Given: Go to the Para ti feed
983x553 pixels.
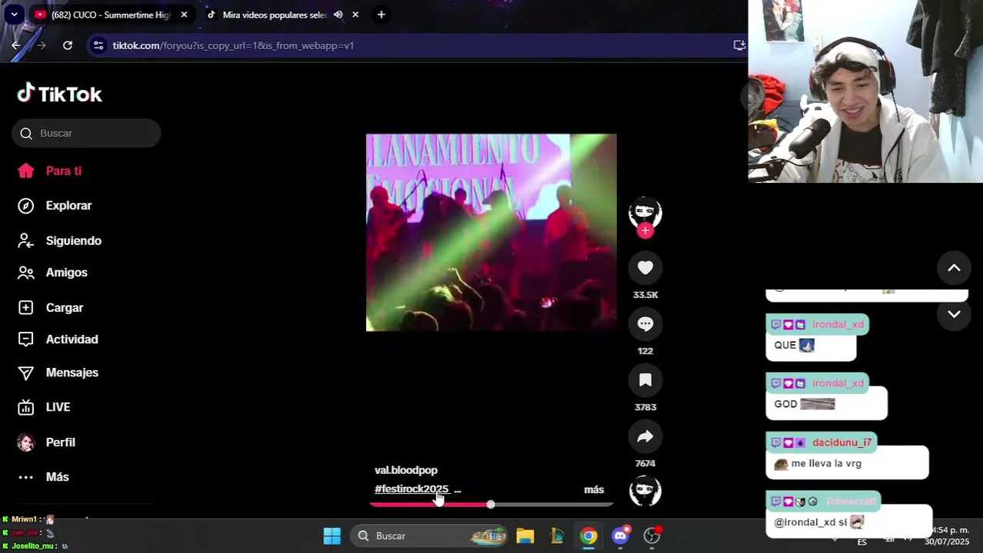Looking at the screenshot, I should click(x=50, y=171).
